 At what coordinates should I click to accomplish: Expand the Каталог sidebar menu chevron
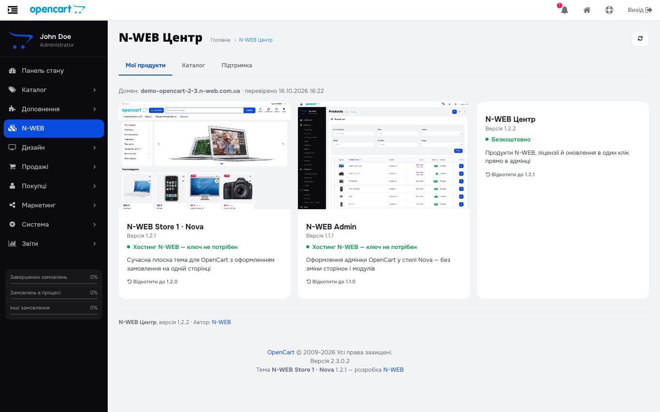94,90
